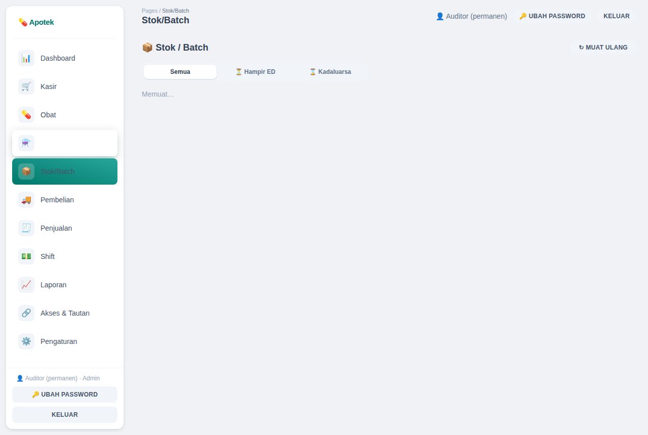The image size is (648, 435).
Task: Click the Apotek logo in sidebar
Action: coord(36,22)
